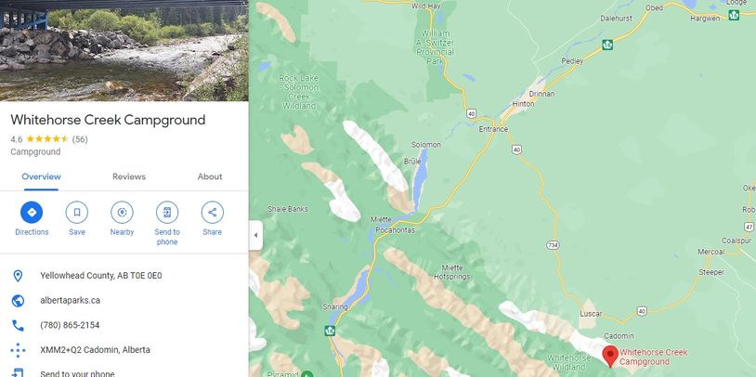Save Whitehorse Creek Campground to list
Image resolution: width=756 pixels, height=377 pixels.
[x=77, y=213]
